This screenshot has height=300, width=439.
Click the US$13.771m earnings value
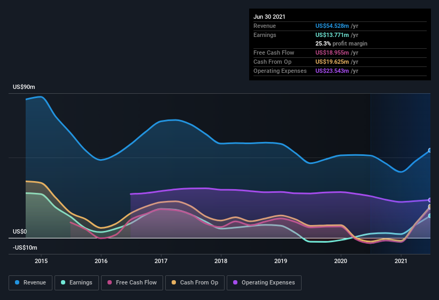click(332, 35)
